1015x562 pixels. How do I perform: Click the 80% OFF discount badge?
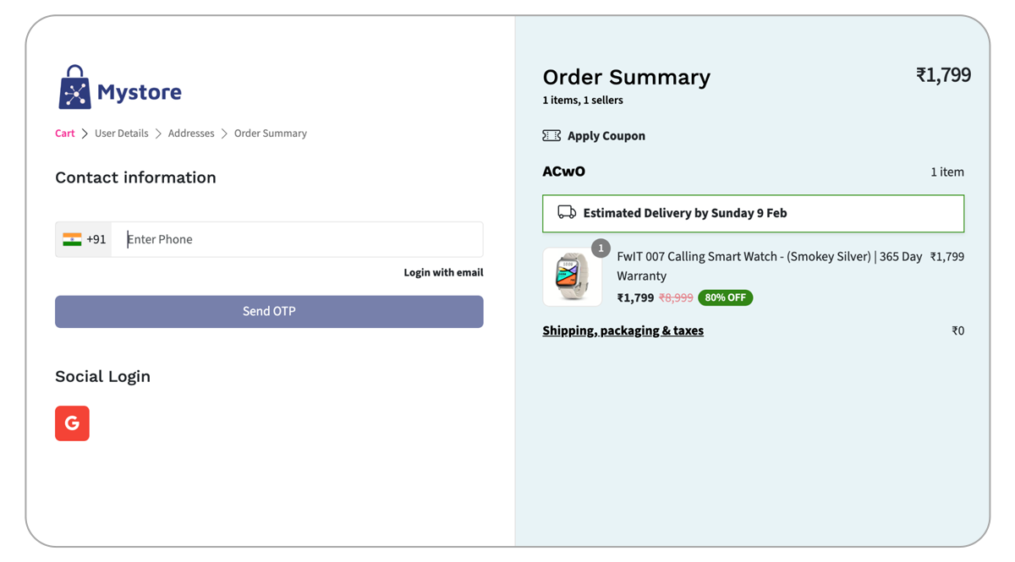tap(725, 297)
